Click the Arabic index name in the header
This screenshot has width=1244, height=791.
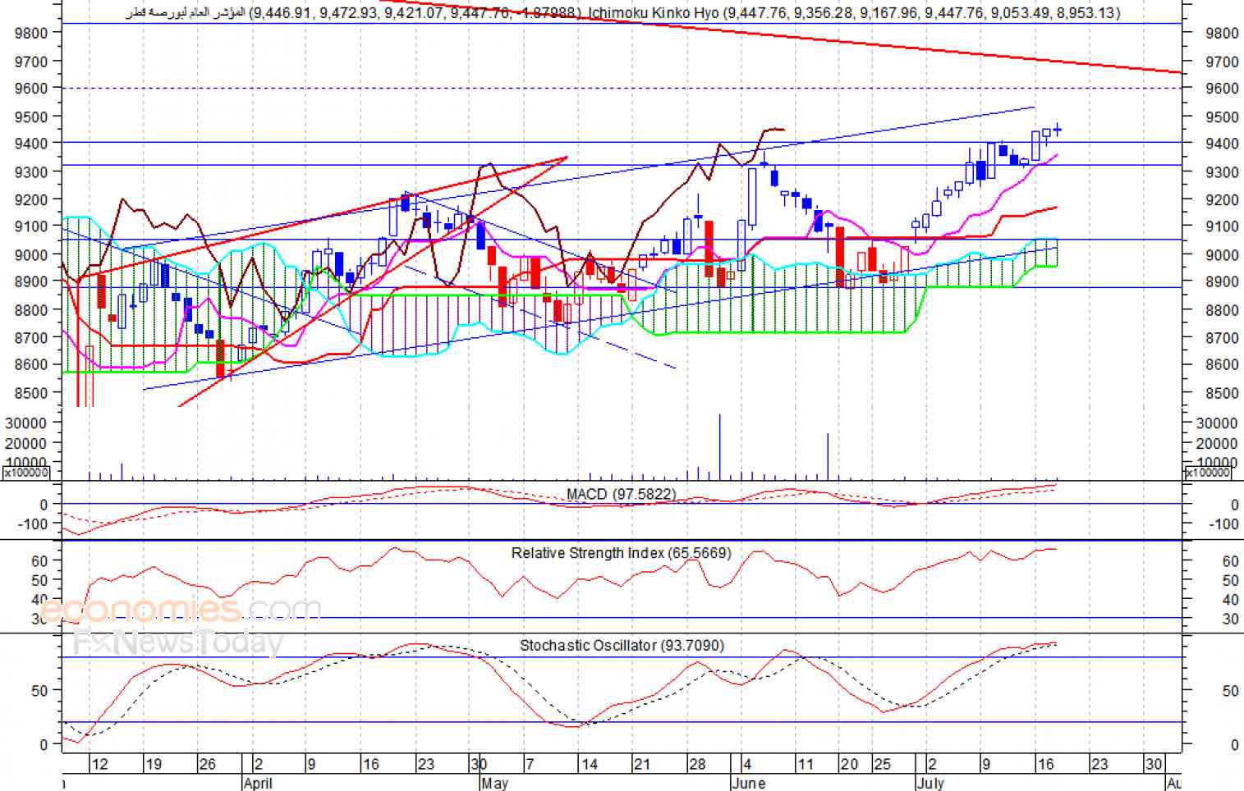click(x=186, y=12)
